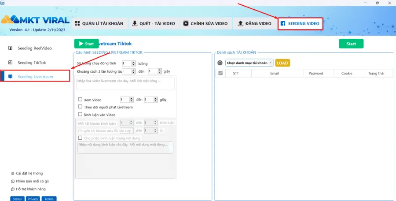Tick Theo dõi người phát Livestream checkbox

point(80,107)
